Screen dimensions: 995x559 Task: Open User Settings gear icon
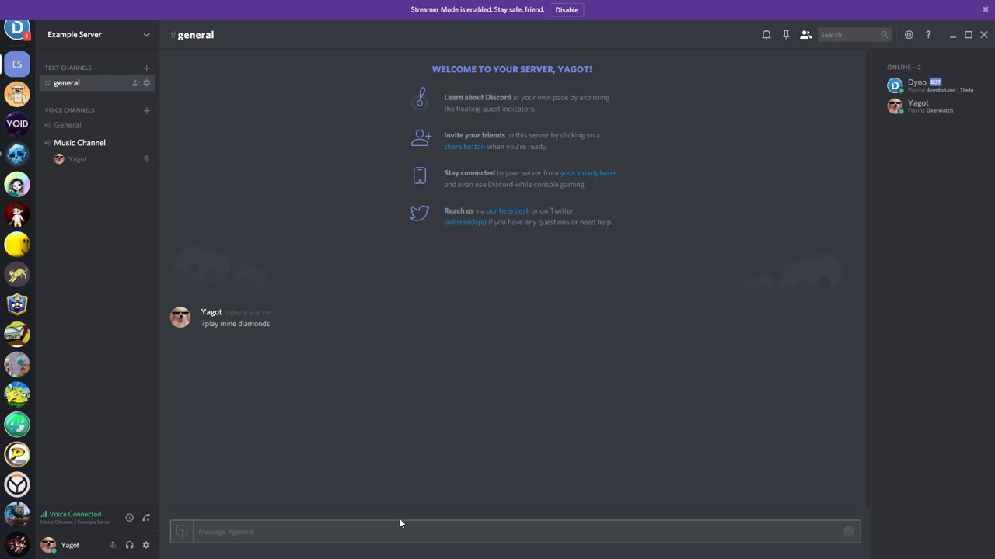click(x=145, y=545)
